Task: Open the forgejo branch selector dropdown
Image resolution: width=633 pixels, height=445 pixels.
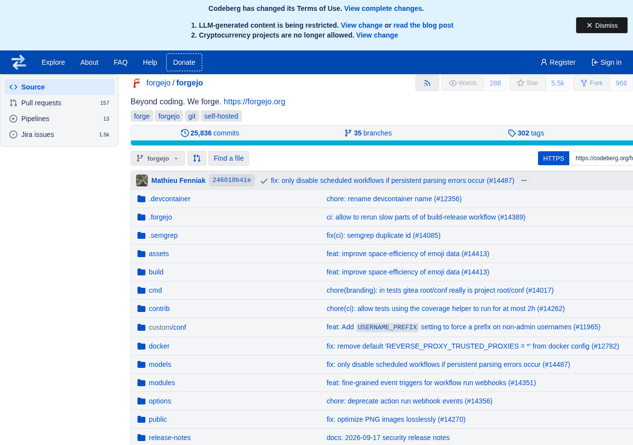Action: click(158, 158)
